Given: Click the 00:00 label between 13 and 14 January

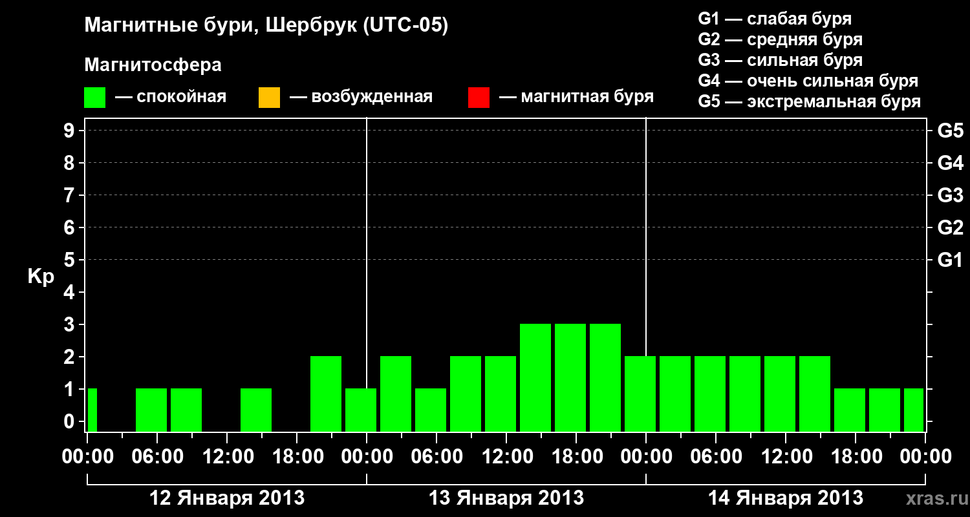Looking at the screenshot, I should [646, 457].
